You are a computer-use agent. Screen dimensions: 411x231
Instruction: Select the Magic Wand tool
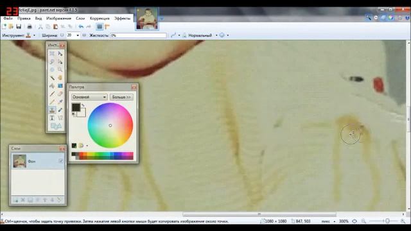tap(52, 78)
